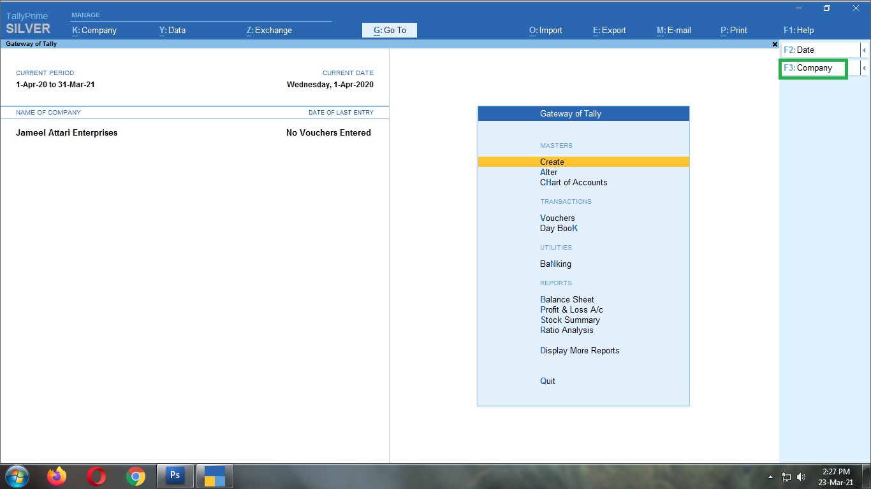
Task: Open Chart of Accounts
Action: (x=573, y=182)
